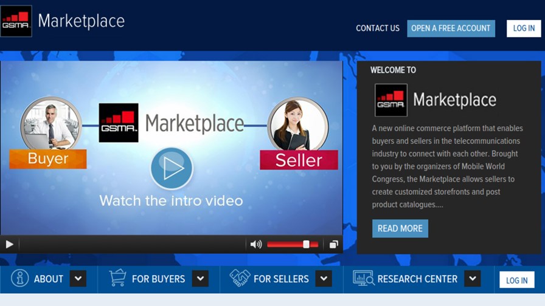
Task: Click the video progress bar
Action: 132,245
